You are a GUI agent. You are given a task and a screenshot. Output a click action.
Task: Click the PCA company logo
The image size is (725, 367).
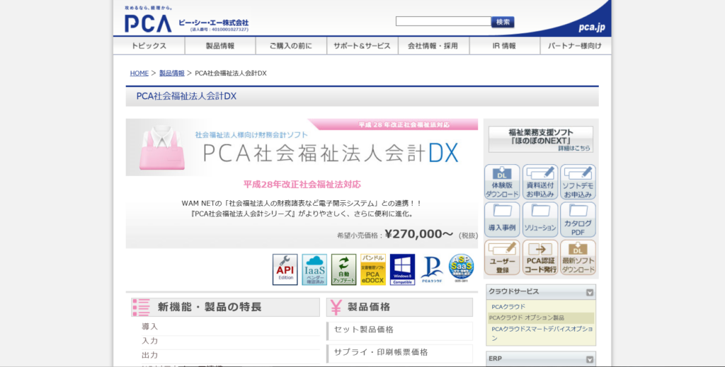click(x=148, y=23)
